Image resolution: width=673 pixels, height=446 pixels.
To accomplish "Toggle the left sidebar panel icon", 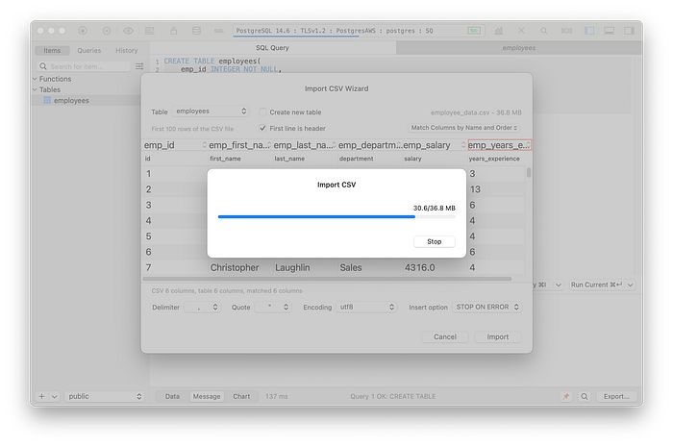I will tap(589, 31).
